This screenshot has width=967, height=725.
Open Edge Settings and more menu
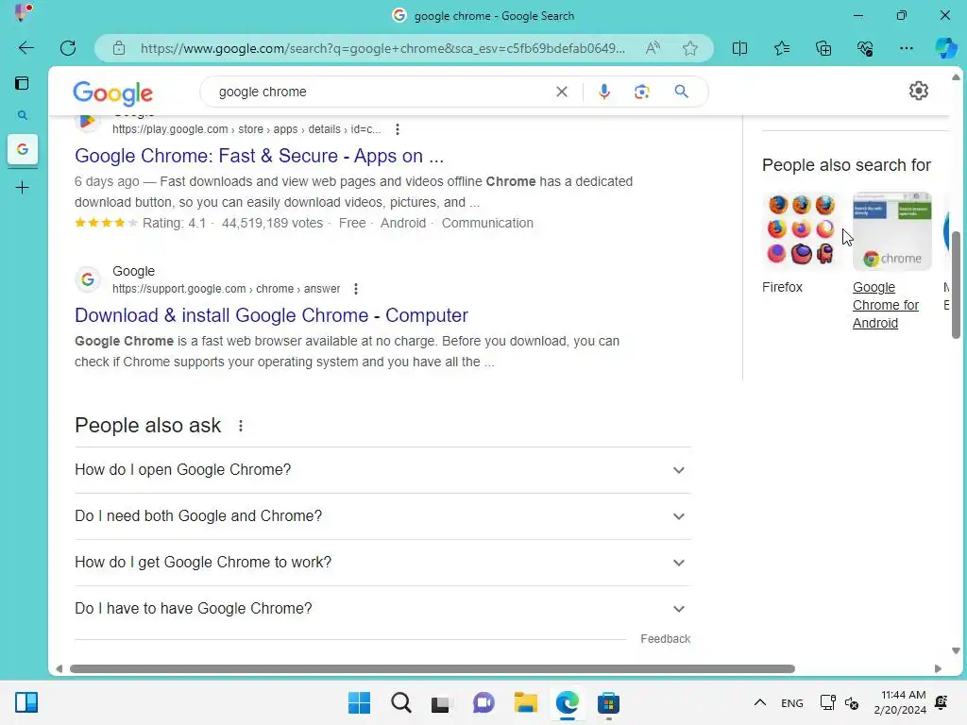point(906,48)
